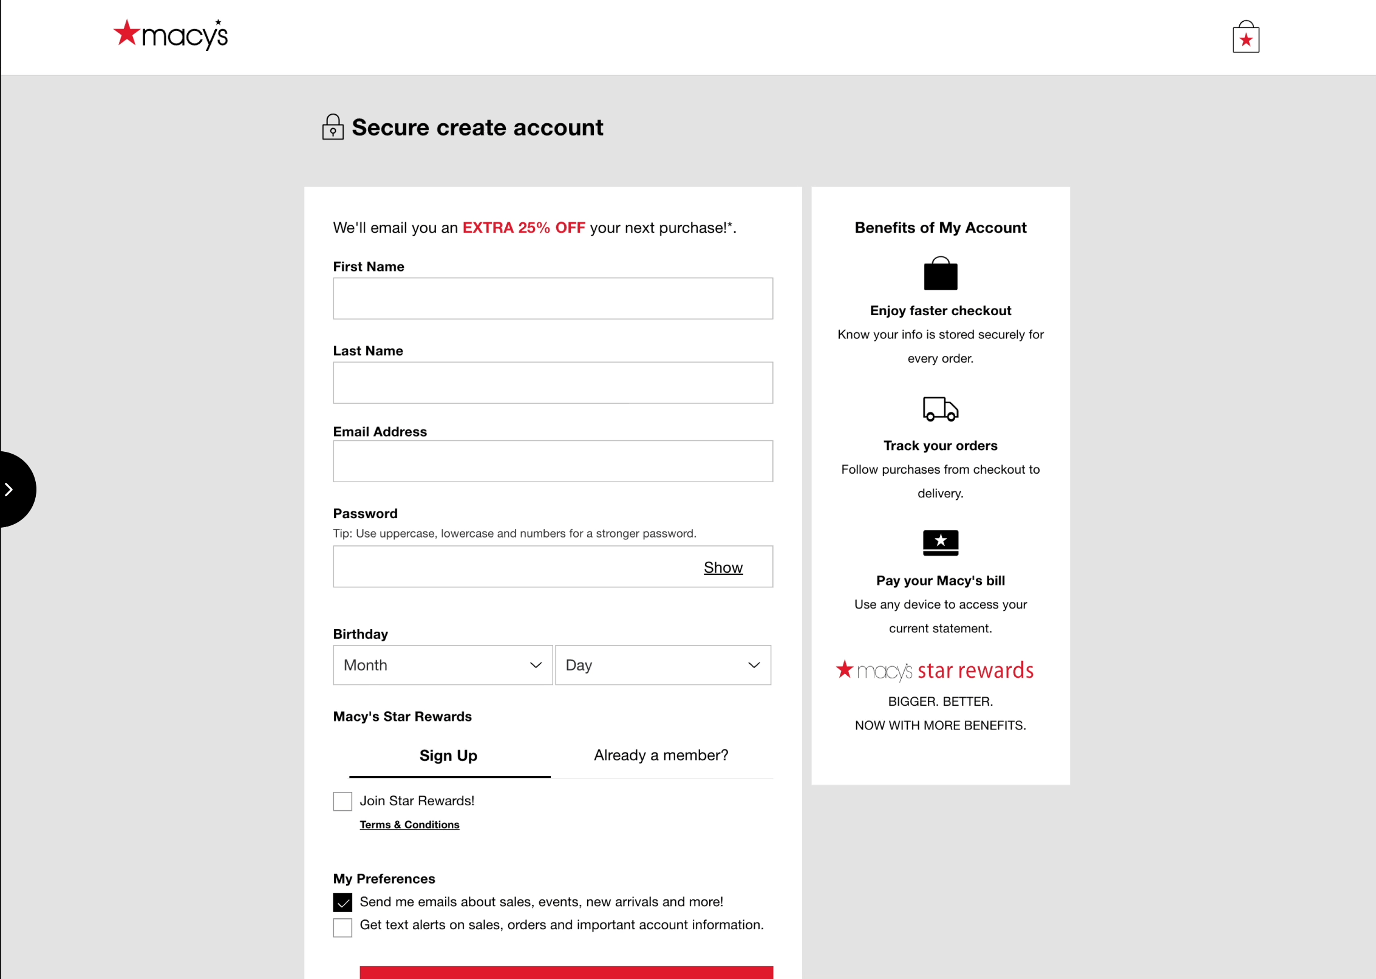Click the 'Track your orders' text
The width and height of the screenshot is (1376, 979).
tap(940, 446)
